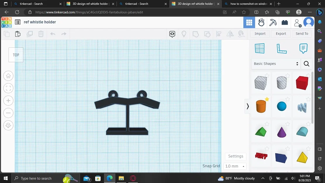Click the Export button

pyautogui.click(x=281, y=34)
